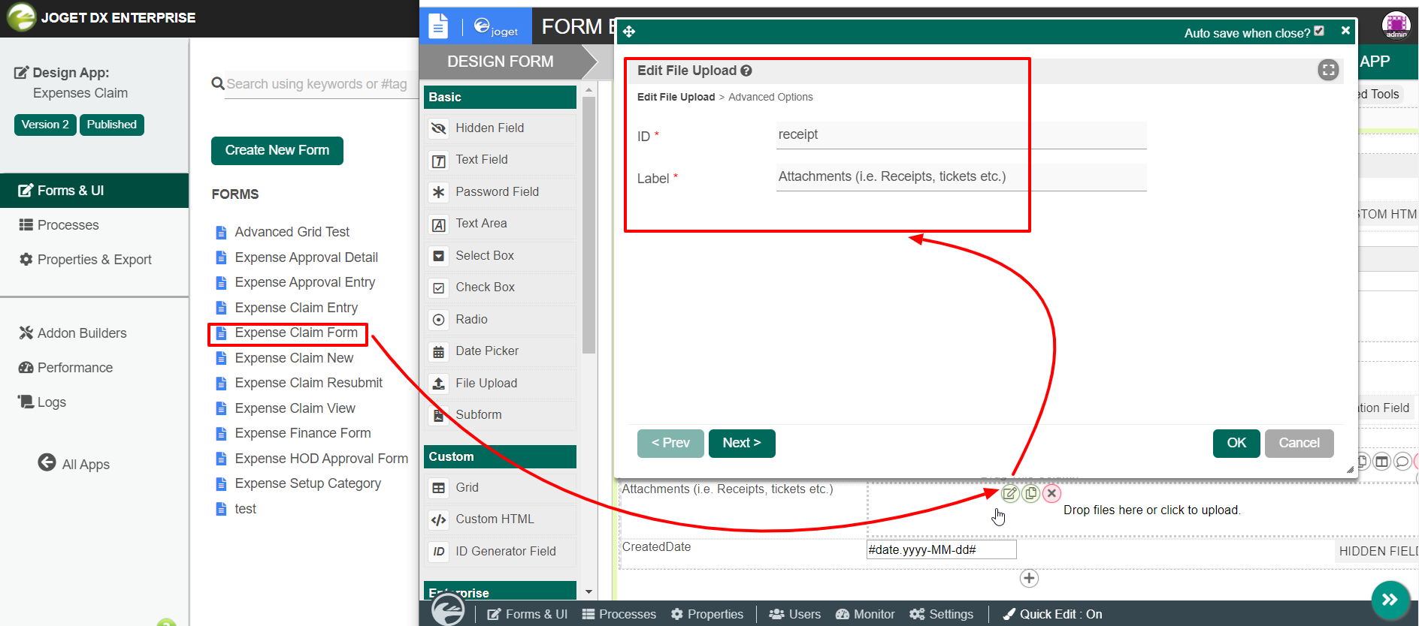Image resolution: width=1419 pixels, height=626 pixels.
Task: Pick the Text Field palette element
Action: (501, 160)
